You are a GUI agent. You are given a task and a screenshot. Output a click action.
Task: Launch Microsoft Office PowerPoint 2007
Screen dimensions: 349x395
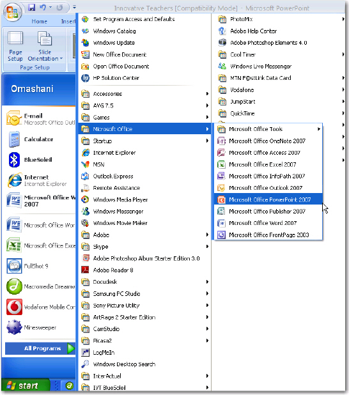coord(268,200)
